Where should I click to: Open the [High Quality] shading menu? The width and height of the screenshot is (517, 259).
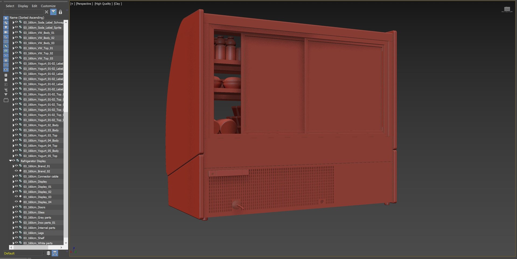click(104, 4)
